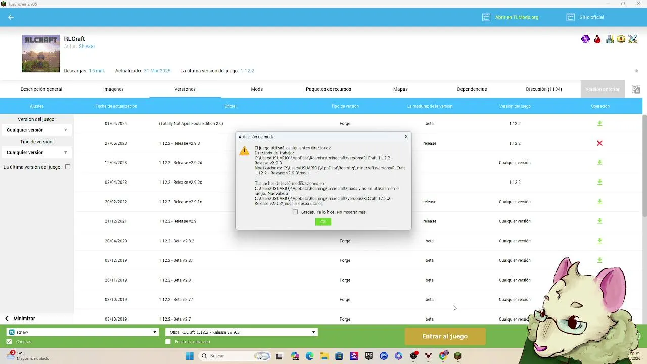Mark RLCraft as favorite with star icon

(636, 71)
